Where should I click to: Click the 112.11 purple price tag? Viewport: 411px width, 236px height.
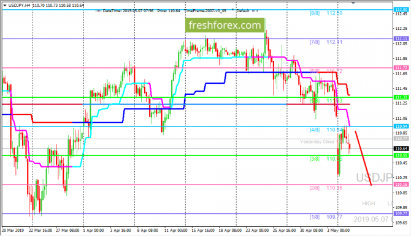point(401,39)
